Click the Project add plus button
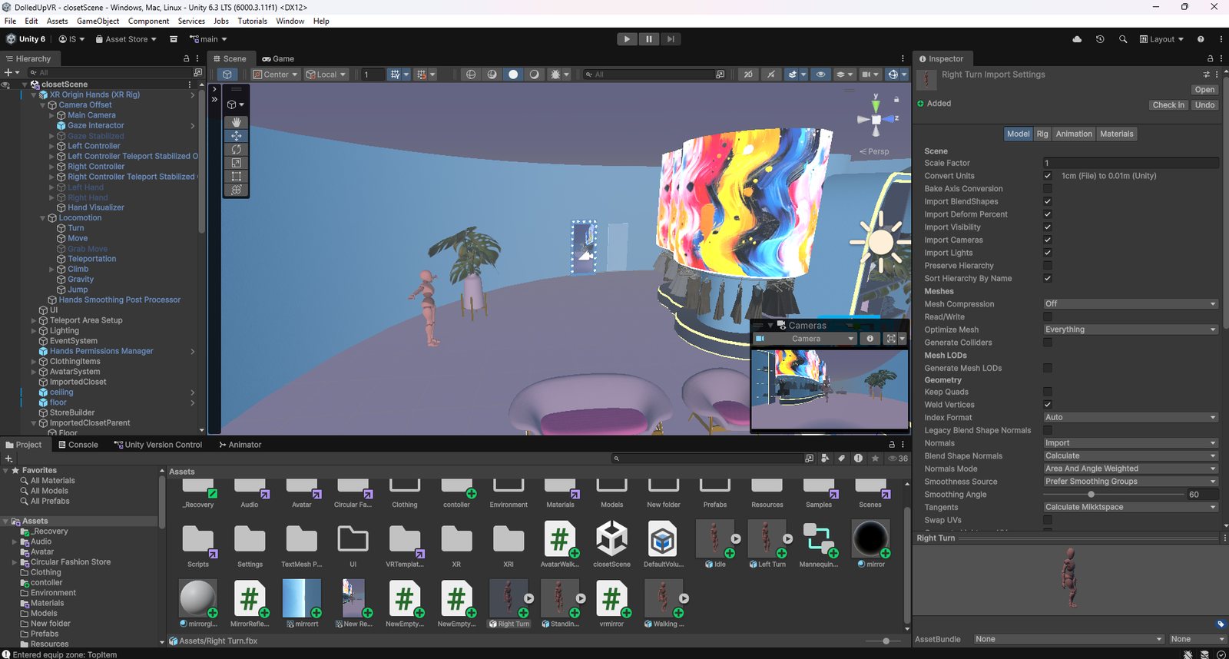Image resolution: width=1229 pixels, height=659 pixels. coord(9,459)
